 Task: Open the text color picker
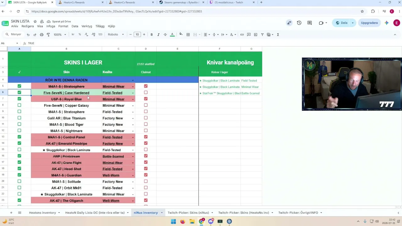172,35
